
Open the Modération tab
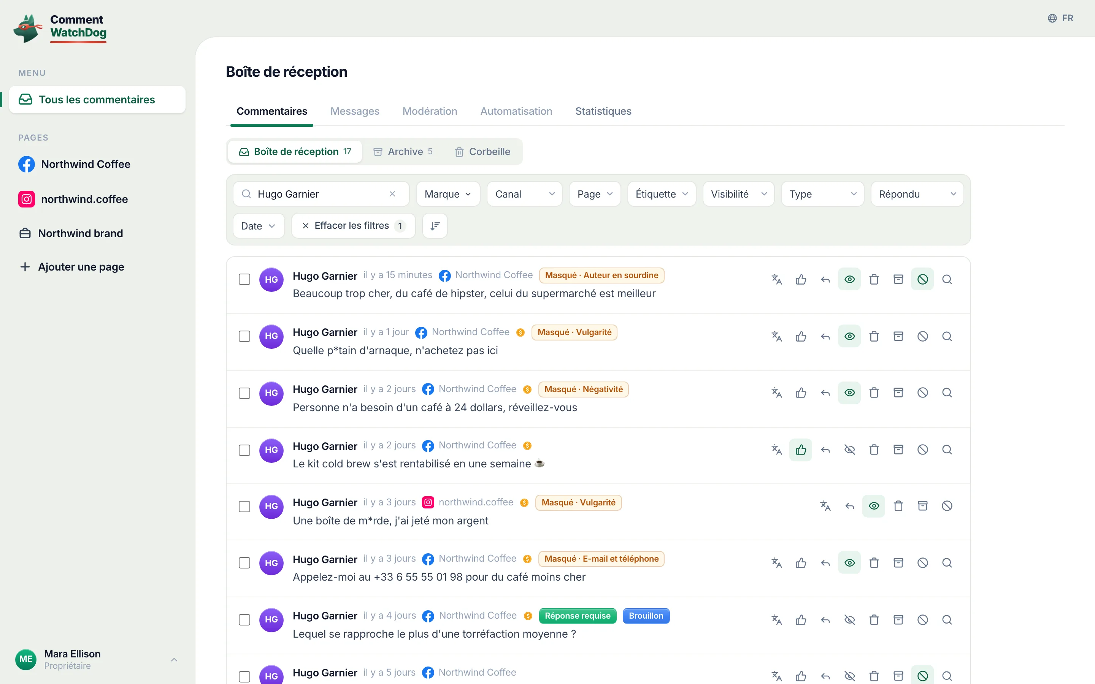(430, 111)
